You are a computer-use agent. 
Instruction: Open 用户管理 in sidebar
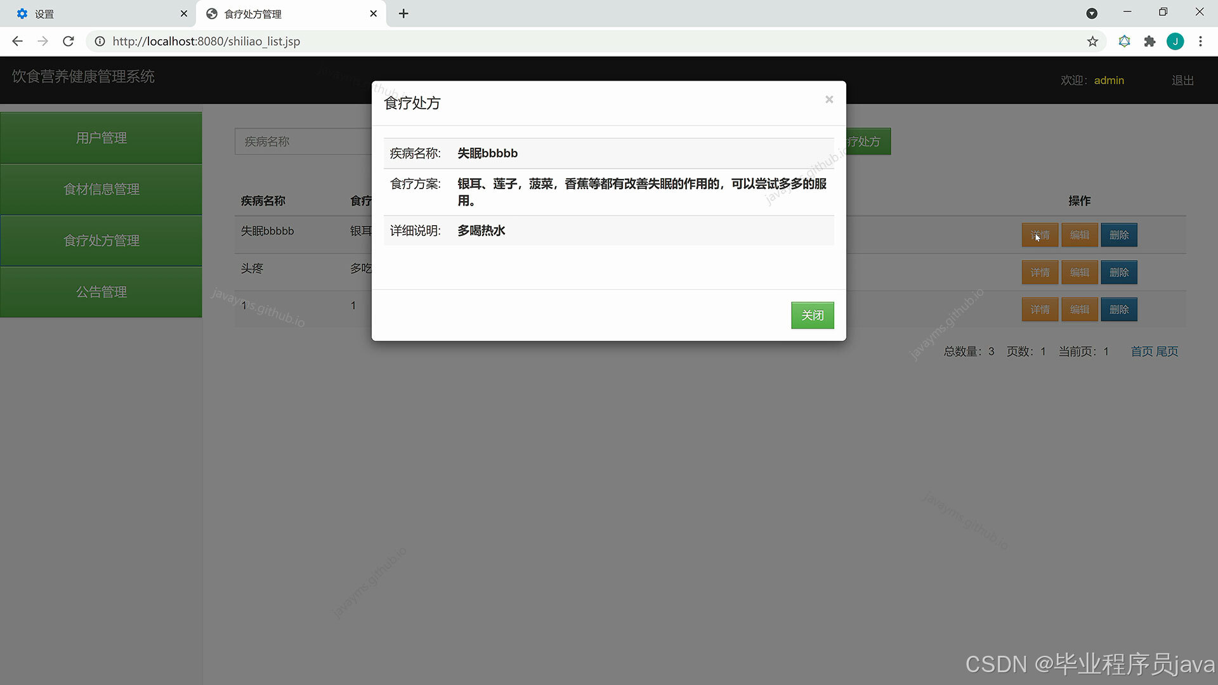101,138
